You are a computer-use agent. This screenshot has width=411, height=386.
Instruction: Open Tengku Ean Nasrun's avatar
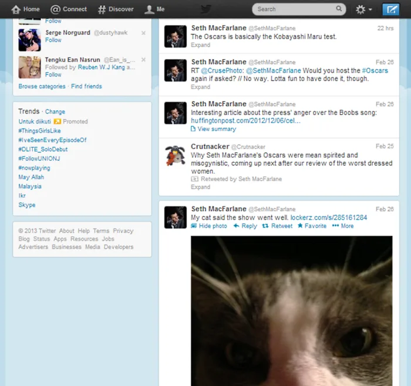(x=29, y=67)
